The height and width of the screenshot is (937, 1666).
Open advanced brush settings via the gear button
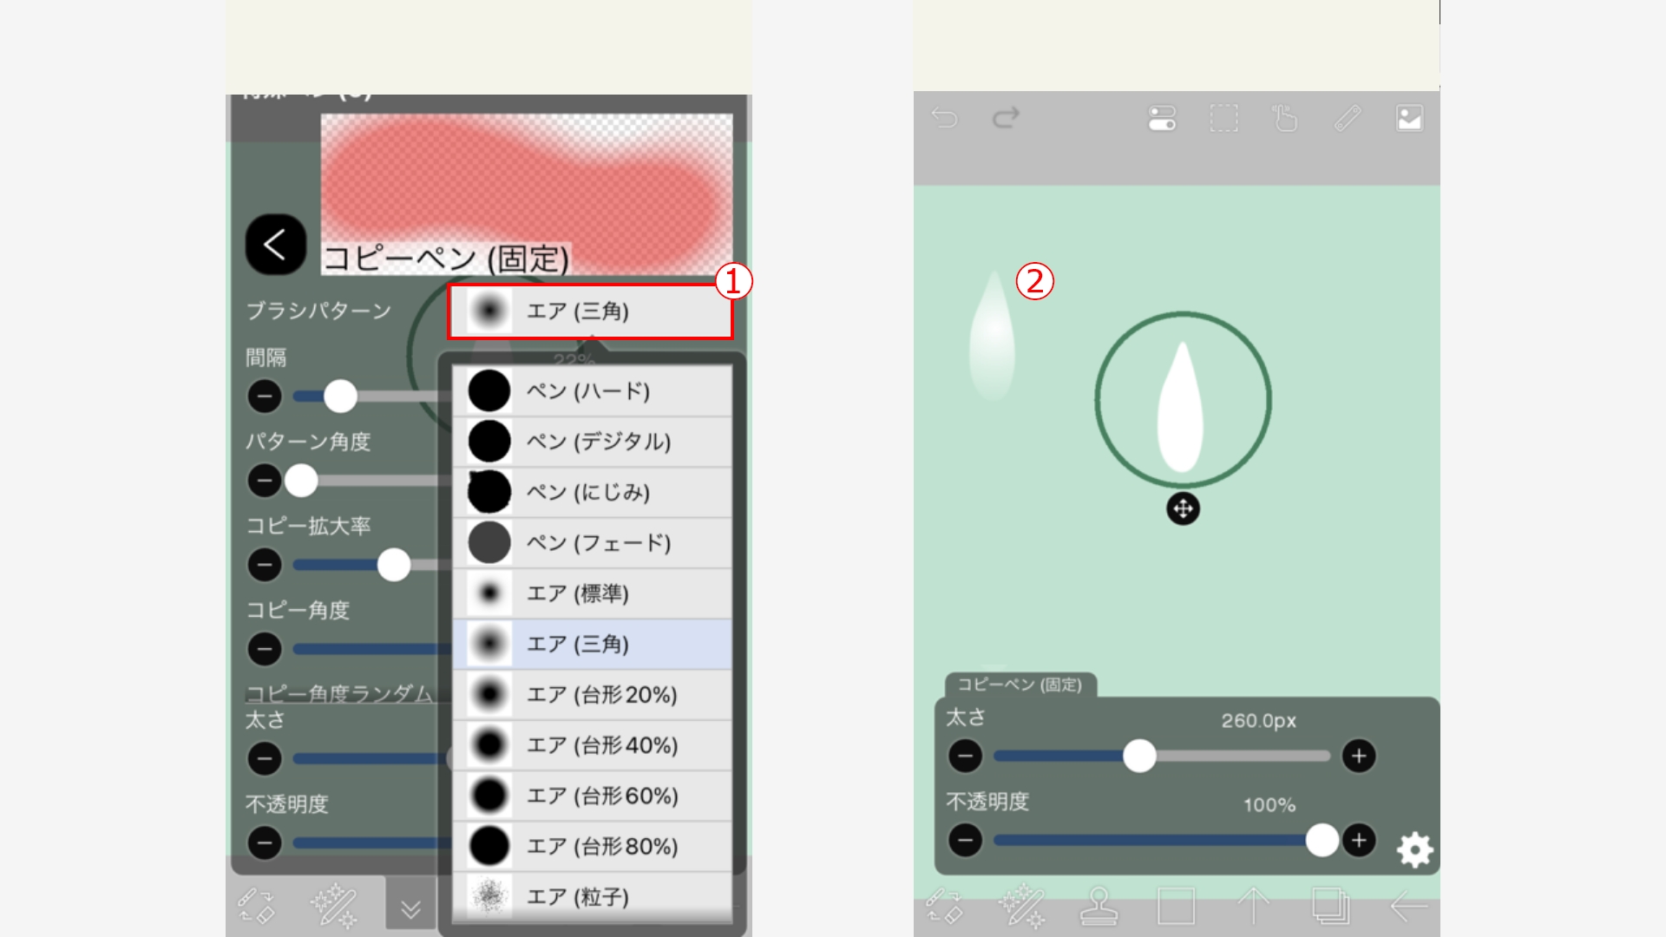tap(1416, 850)
